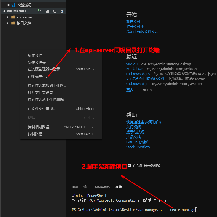Select the VS Code icon on 欢迎使用 tab
The image size is (217, 217).
click(x=13, y=5)
